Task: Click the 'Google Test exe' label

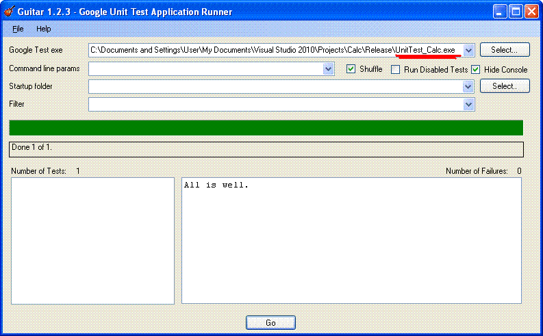Action: pyautogui.click(x=36, y=50)
